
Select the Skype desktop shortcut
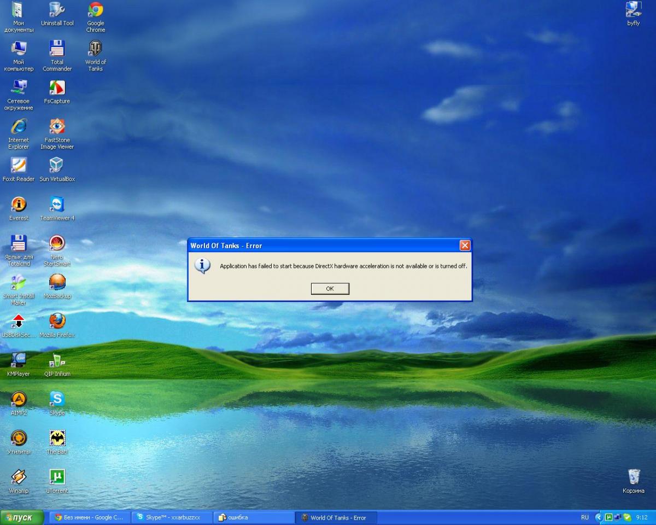(57, 403)
